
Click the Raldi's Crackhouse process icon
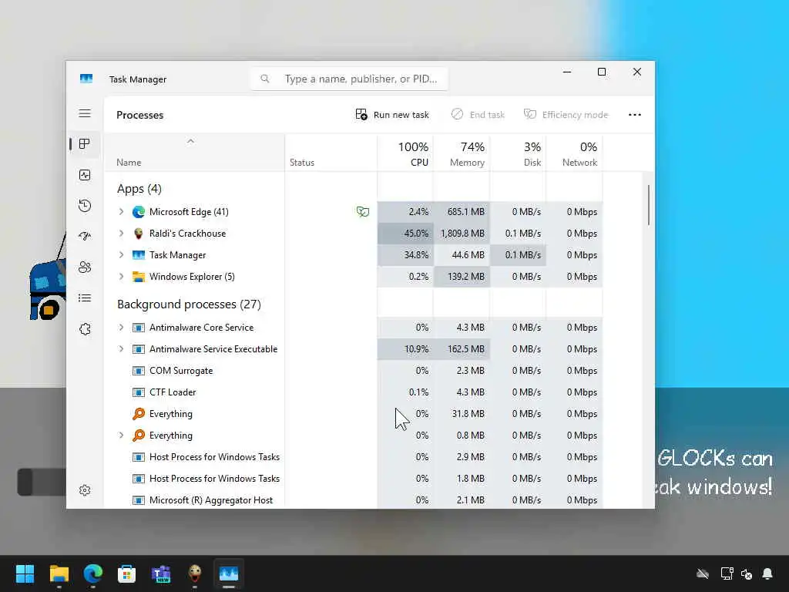(139, 234)
